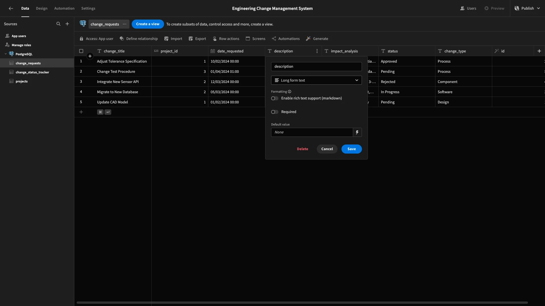Open the change_requests table options ellipsis

(125, 24)
